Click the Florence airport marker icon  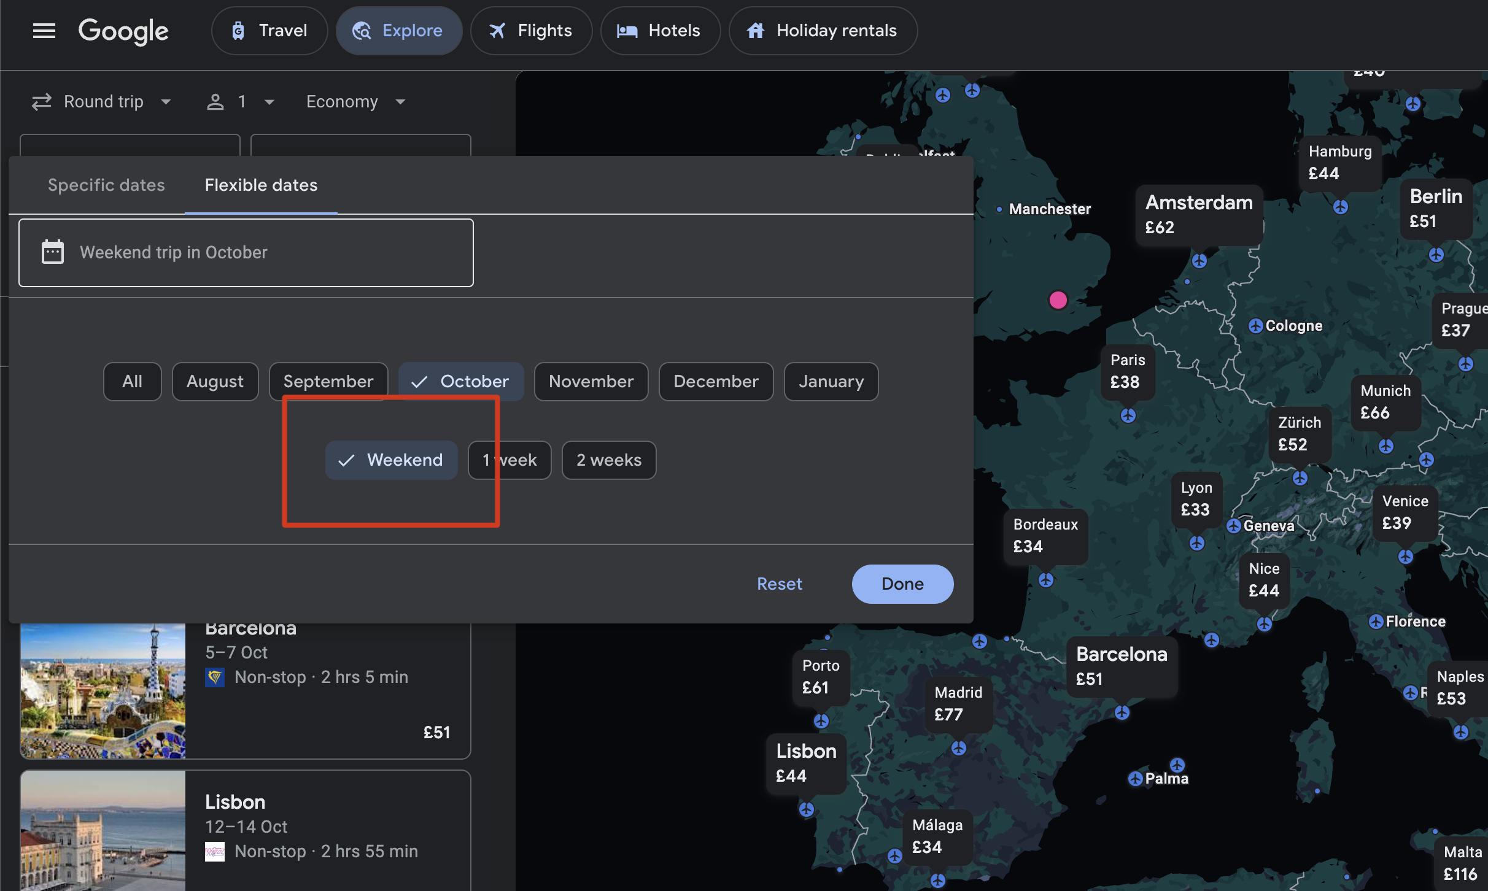coord(1376,622)
